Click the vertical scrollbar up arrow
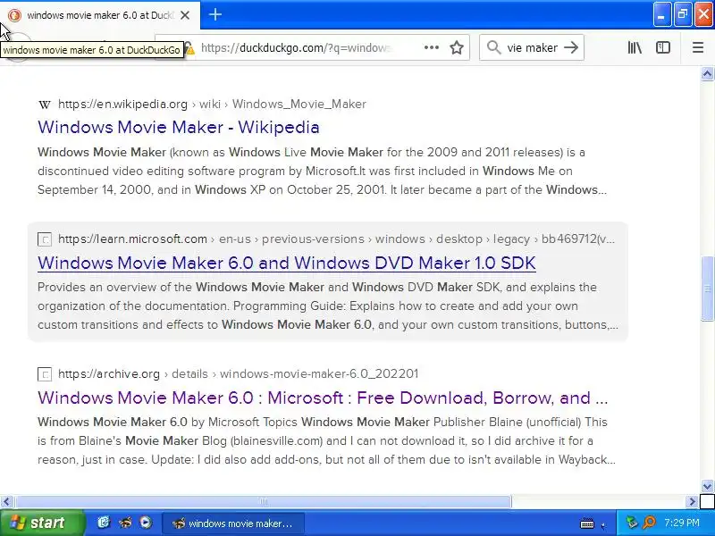This screenshot has width=715, height=536. 707,74
